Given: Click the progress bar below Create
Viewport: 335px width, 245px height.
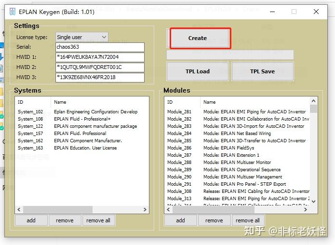Looking at the screenshot, I should point(230,54).
